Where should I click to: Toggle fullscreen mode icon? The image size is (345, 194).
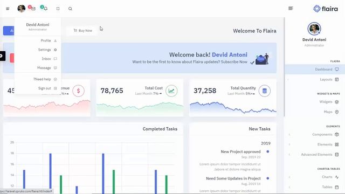(58, 9)
